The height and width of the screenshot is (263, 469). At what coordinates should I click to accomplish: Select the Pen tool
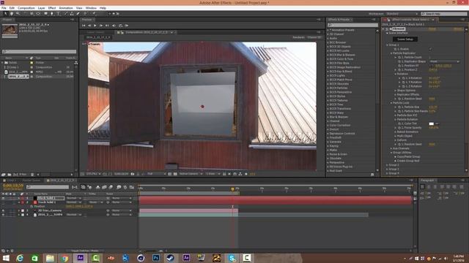pyautogui.click(x=52, y=14)
